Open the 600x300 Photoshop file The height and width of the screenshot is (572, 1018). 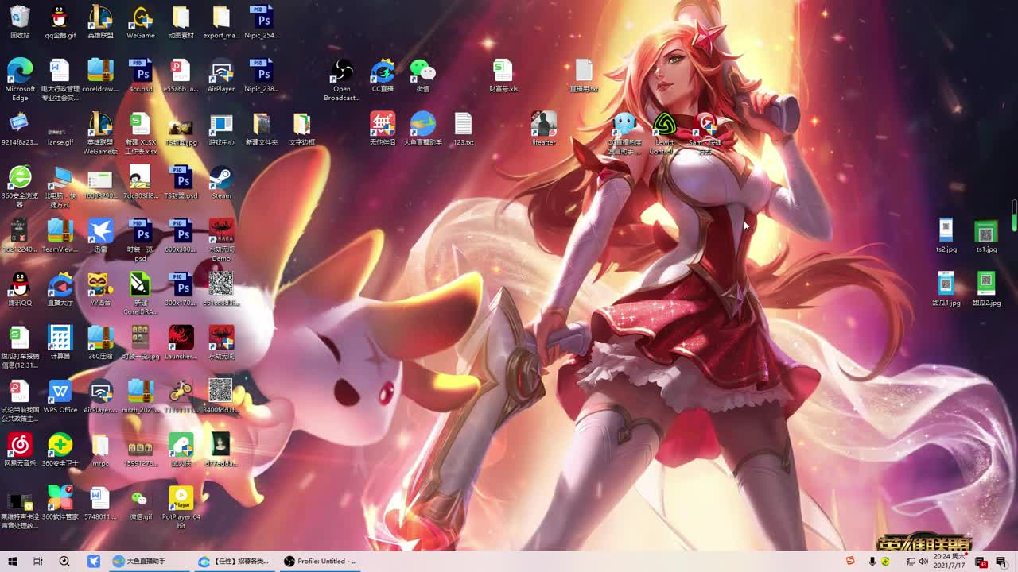(181, 231)
